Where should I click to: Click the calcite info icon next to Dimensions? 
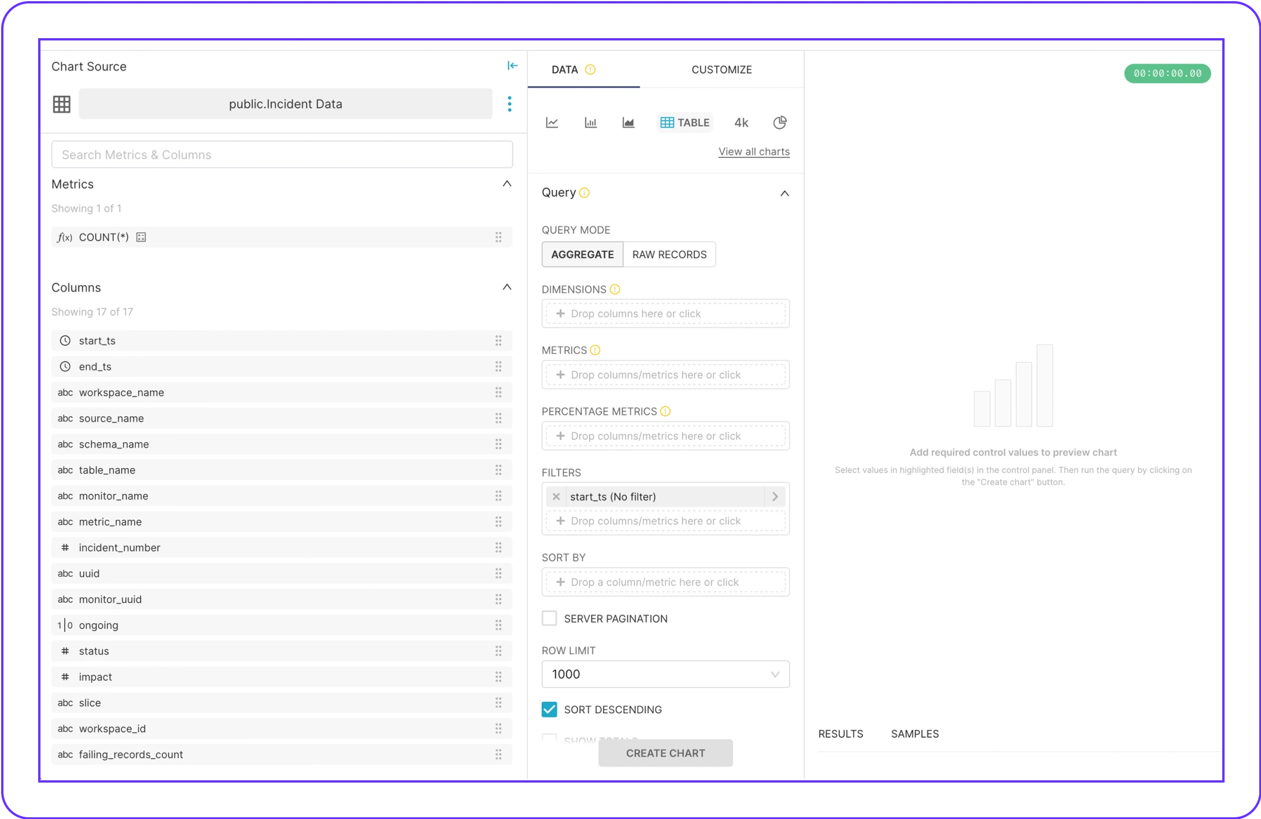pyautogui.click(x=615, y=289)
